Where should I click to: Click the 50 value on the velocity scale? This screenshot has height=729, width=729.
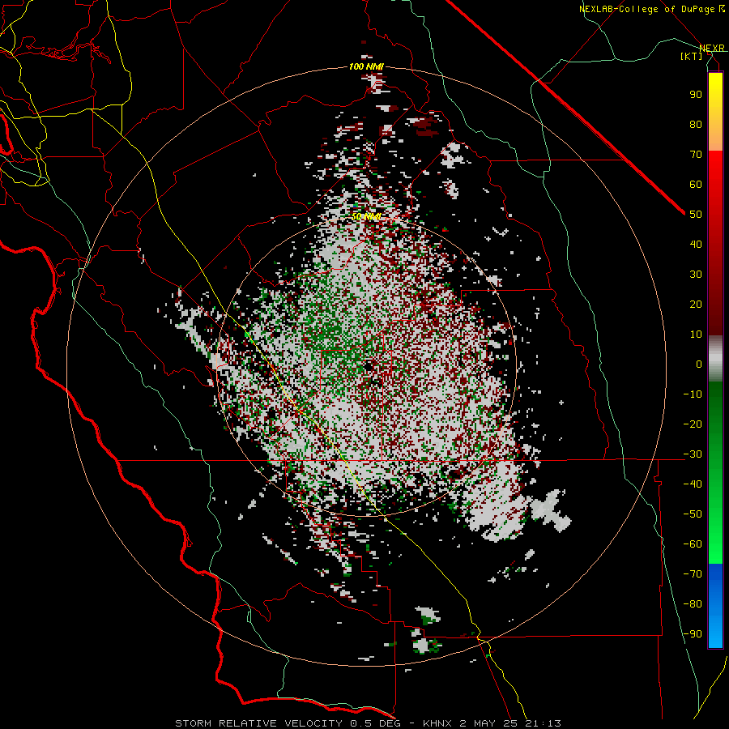click(696, 215)
